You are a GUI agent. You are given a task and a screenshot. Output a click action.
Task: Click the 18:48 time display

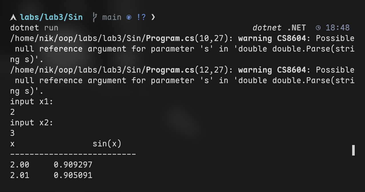click(338, 28)
